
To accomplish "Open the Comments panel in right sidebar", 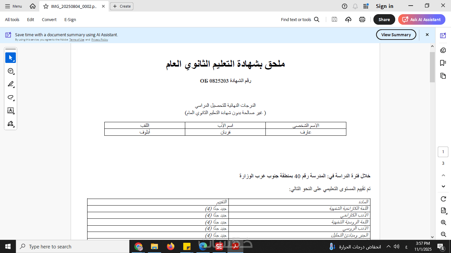I will pos(443,50).
